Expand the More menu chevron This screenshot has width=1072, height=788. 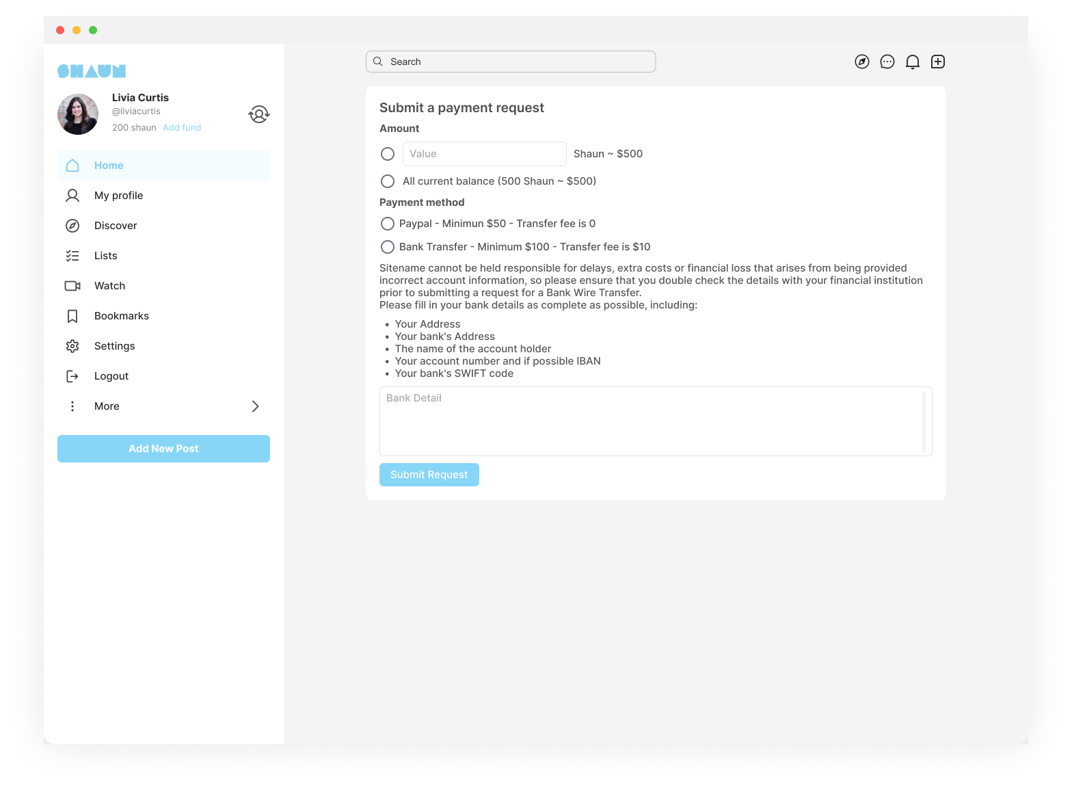click(x=255, y=406)
